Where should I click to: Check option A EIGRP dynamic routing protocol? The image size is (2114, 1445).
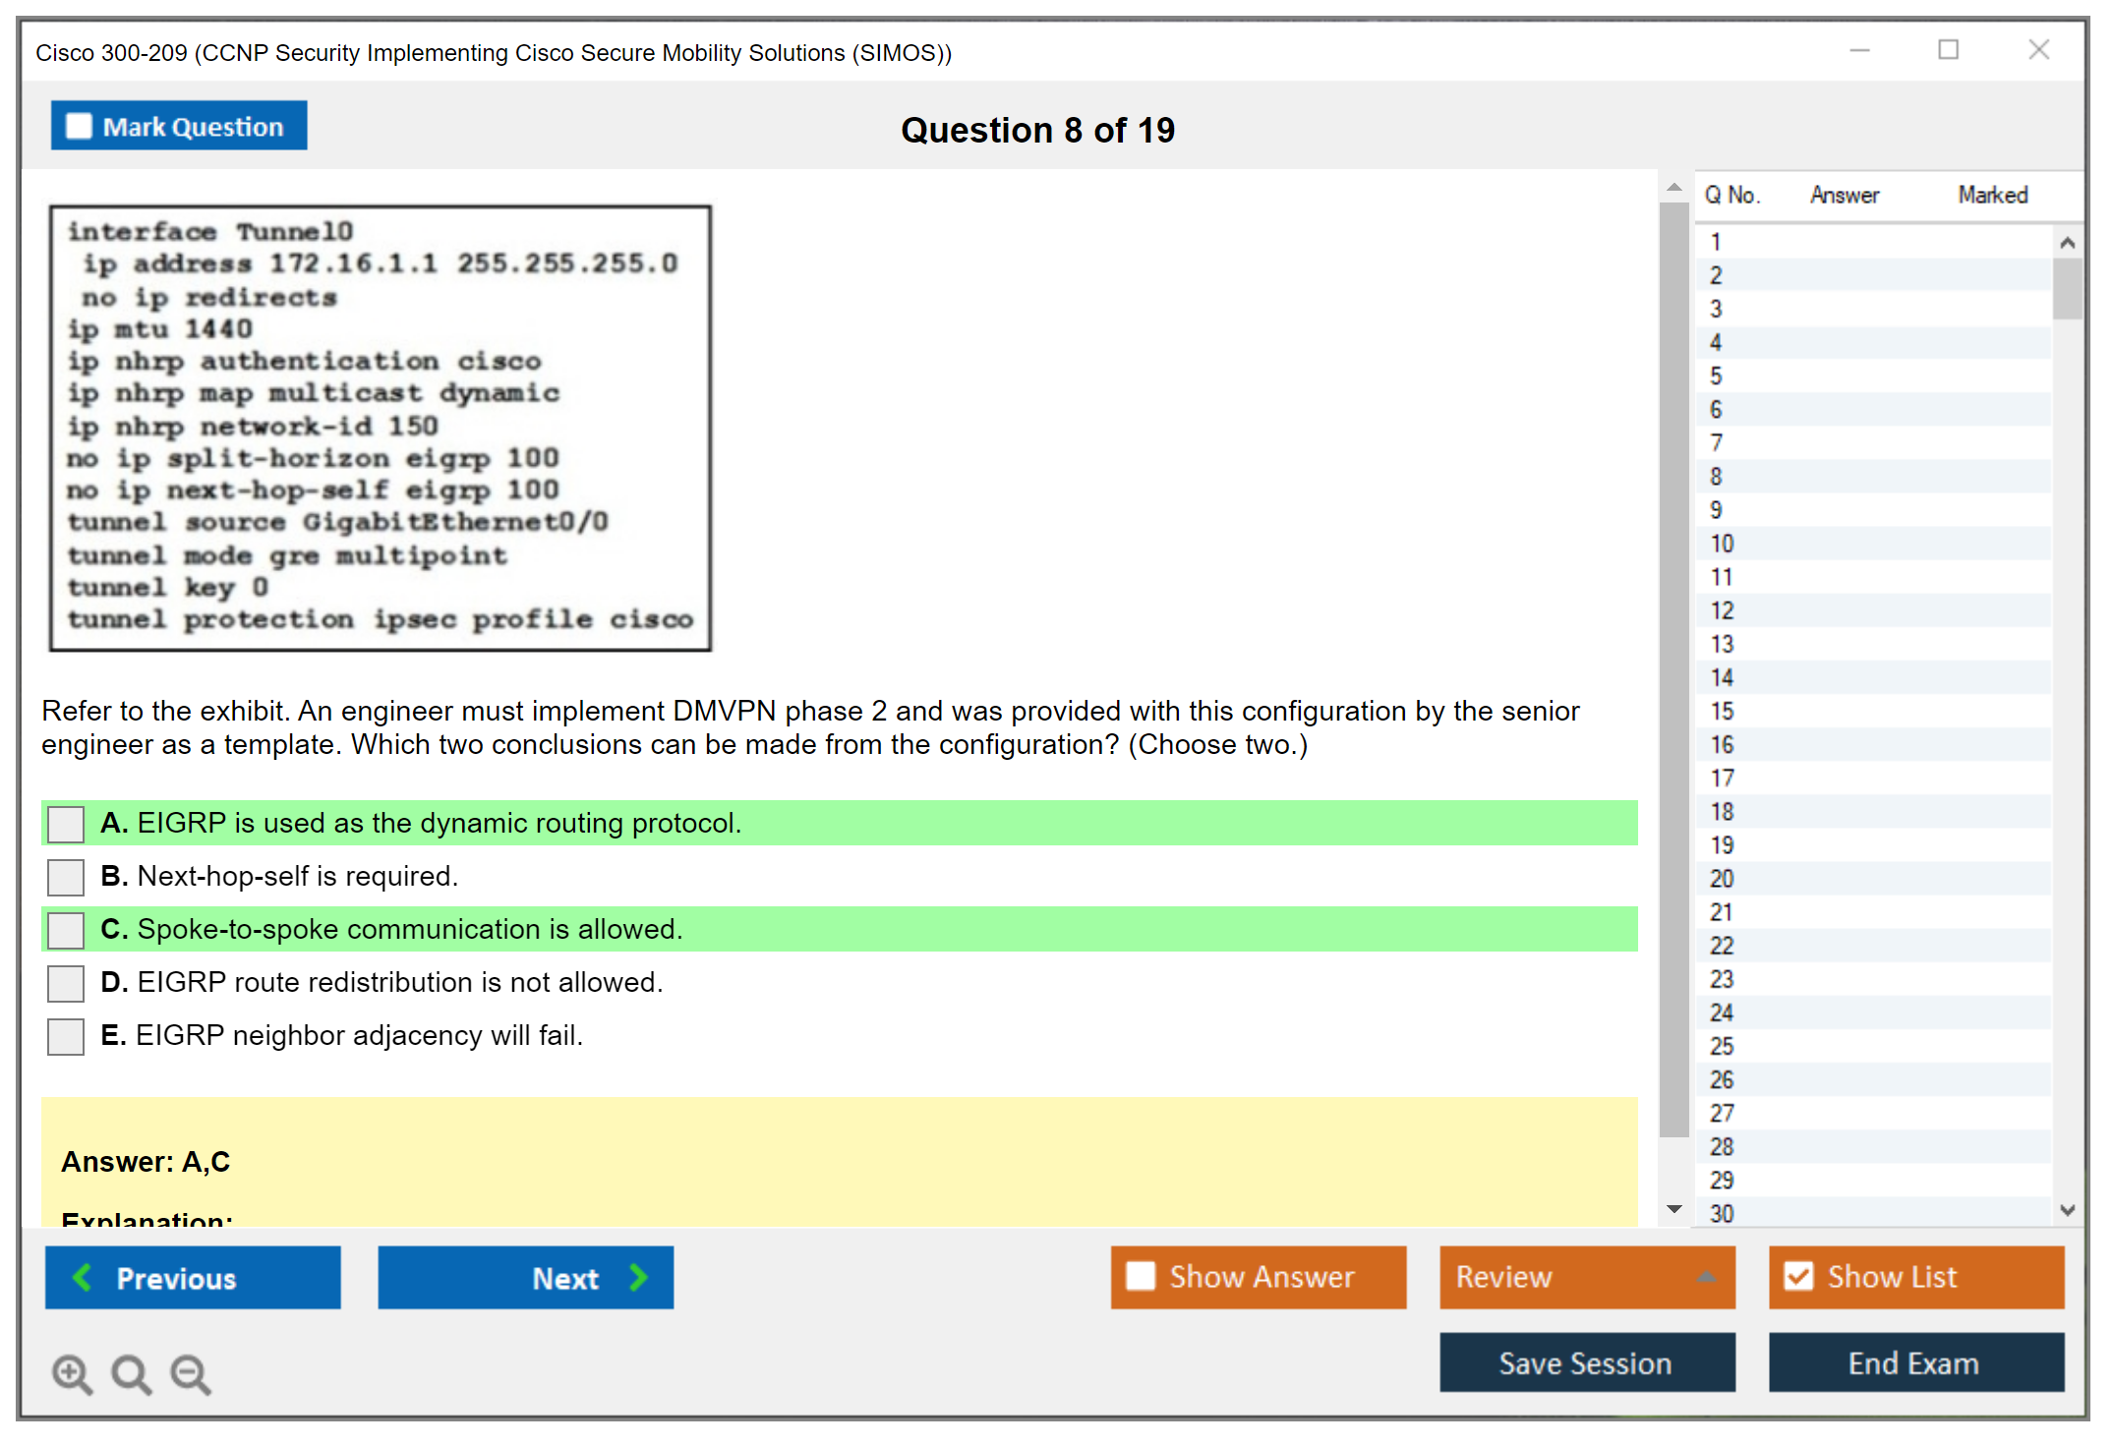point(66,824)
